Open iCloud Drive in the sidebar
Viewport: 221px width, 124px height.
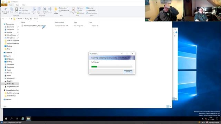click(11, 38)
